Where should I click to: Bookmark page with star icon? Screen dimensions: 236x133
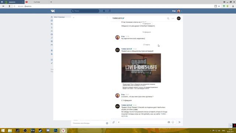pyautogui.click(x=219, y=6)
